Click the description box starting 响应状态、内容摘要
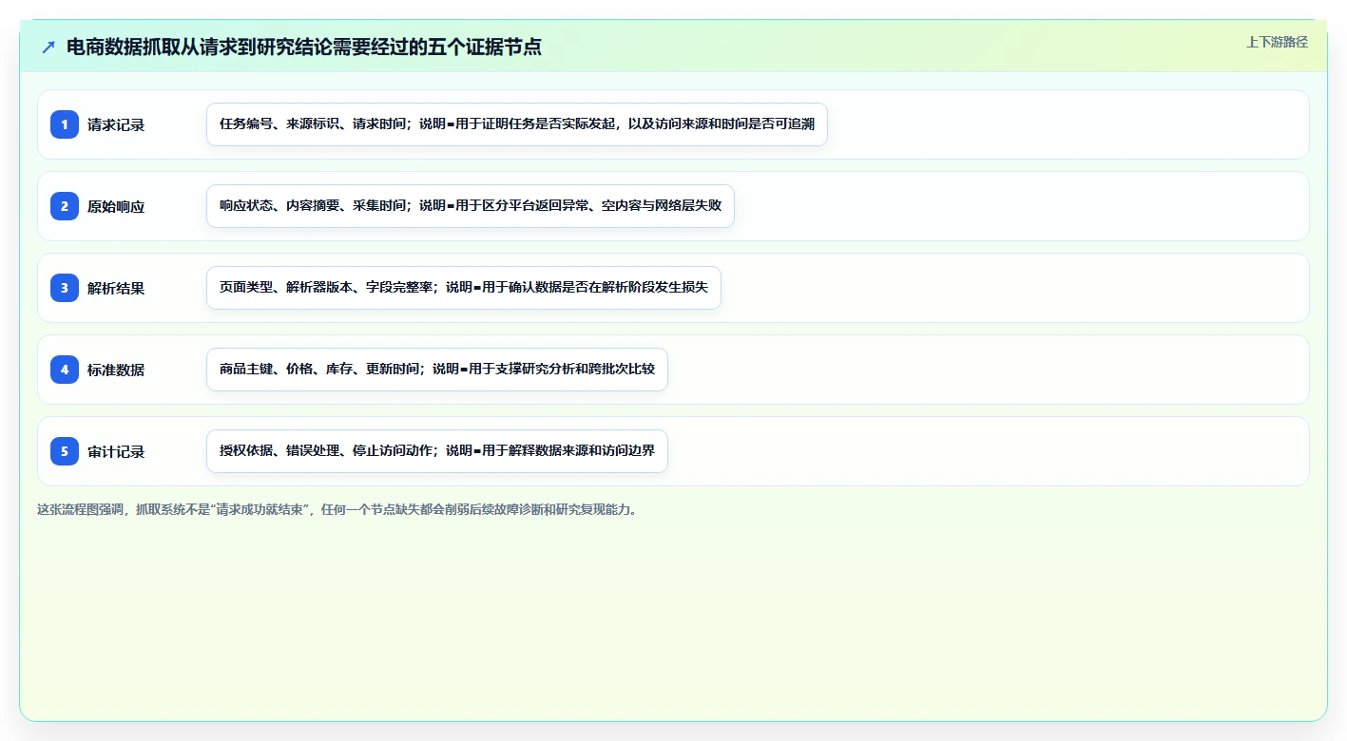The width and height of the screenshot is (1347, 741). (x=471, y=206)
